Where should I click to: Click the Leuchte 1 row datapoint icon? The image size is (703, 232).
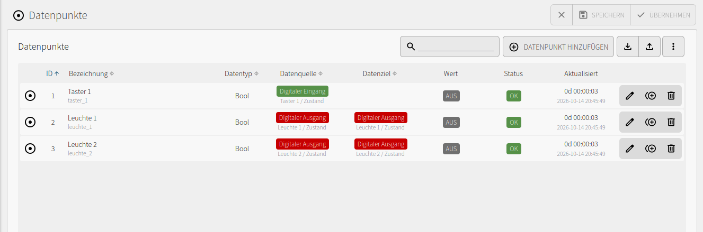[30, 122]
